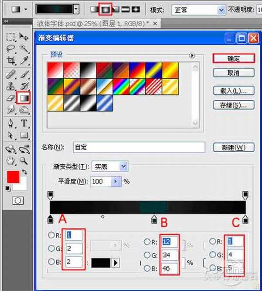Toggle Quick Mask mode
Image resolution: width=262 pixels, height=291 pixels.
[x=18, y=201]
